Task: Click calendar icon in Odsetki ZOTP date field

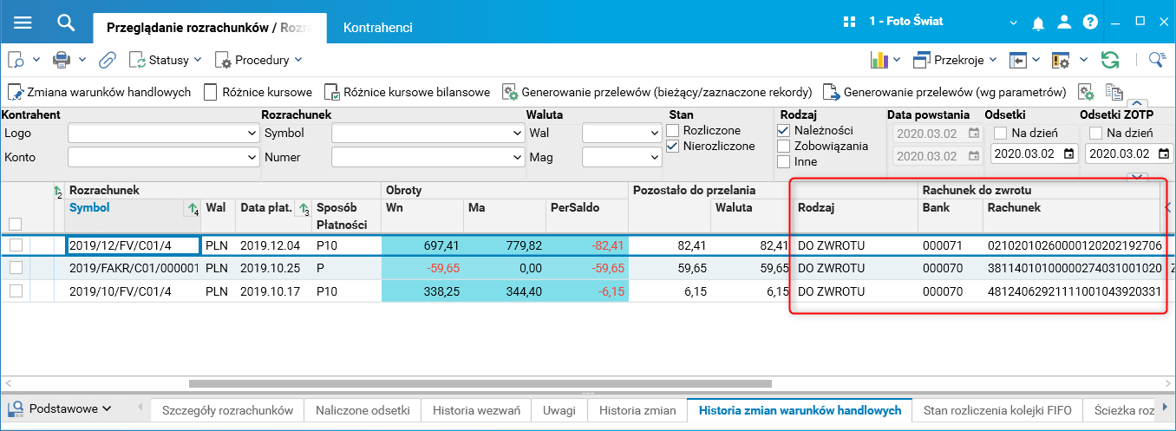Action: (1164, 153)
